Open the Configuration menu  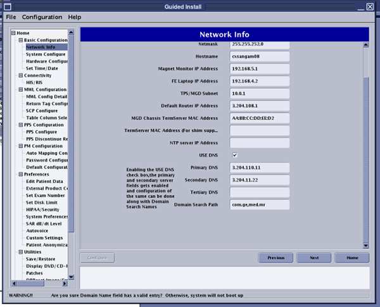coord(42,17)
